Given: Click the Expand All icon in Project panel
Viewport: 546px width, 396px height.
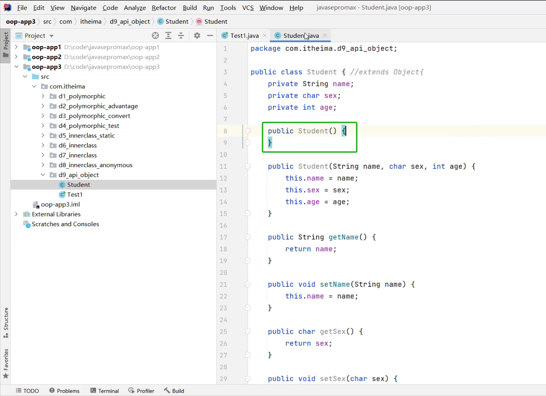Looking at the screenshot, I should 168,36.
